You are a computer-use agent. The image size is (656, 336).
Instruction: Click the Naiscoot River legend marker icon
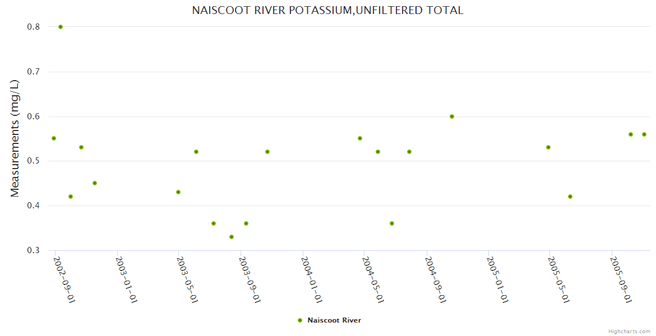(x=299, y=320)
